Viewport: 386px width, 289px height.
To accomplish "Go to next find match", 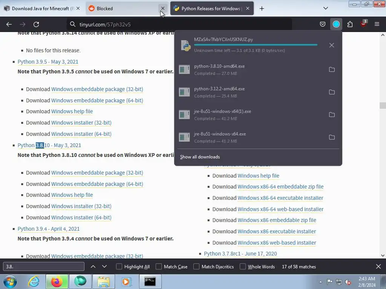I will click(104, 267).
